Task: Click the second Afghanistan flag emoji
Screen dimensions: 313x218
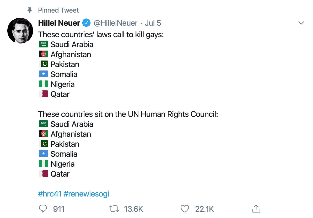Action: coord(44,134)
